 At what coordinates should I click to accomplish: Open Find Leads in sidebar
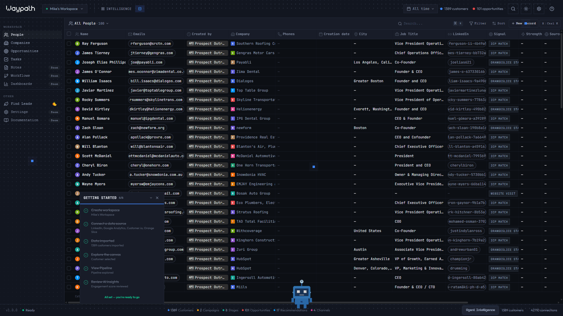pos(21,104)
